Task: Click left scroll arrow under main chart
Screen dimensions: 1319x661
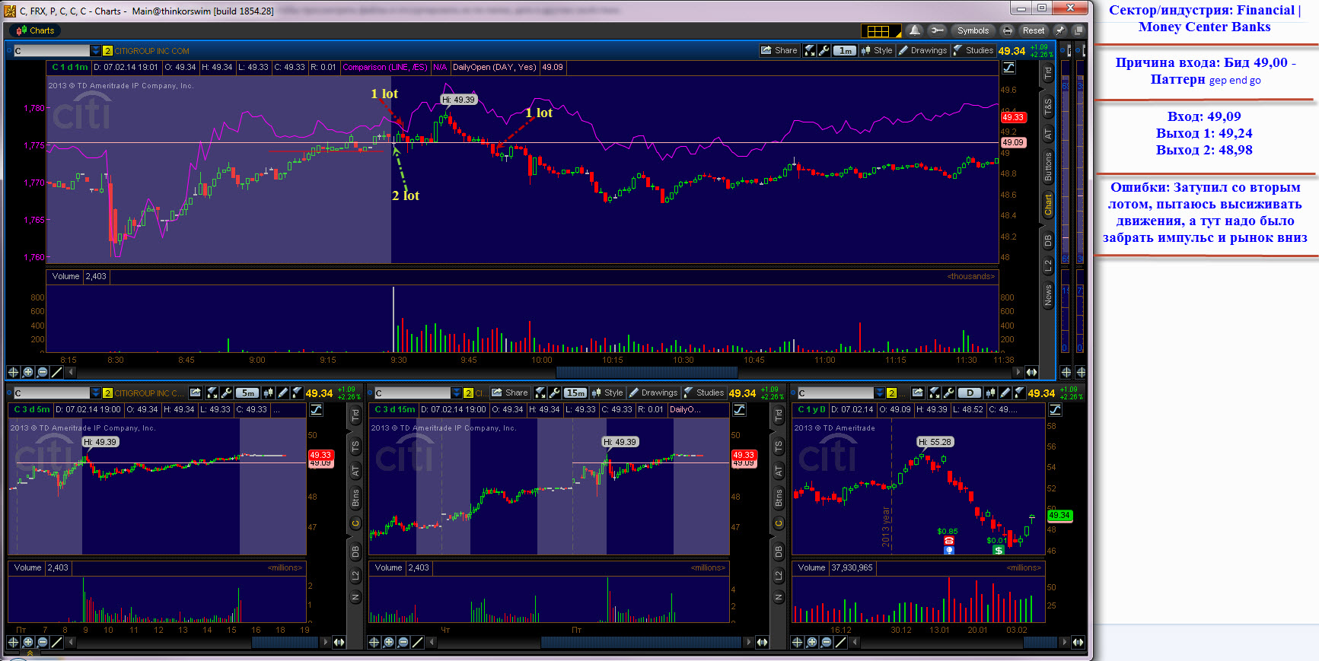Action: click(71, 372)
